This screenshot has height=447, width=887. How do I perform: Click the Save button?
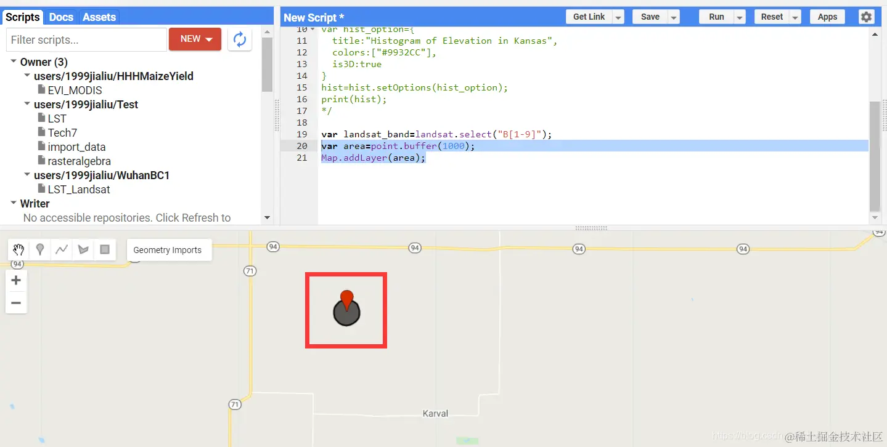pos(650,17)
